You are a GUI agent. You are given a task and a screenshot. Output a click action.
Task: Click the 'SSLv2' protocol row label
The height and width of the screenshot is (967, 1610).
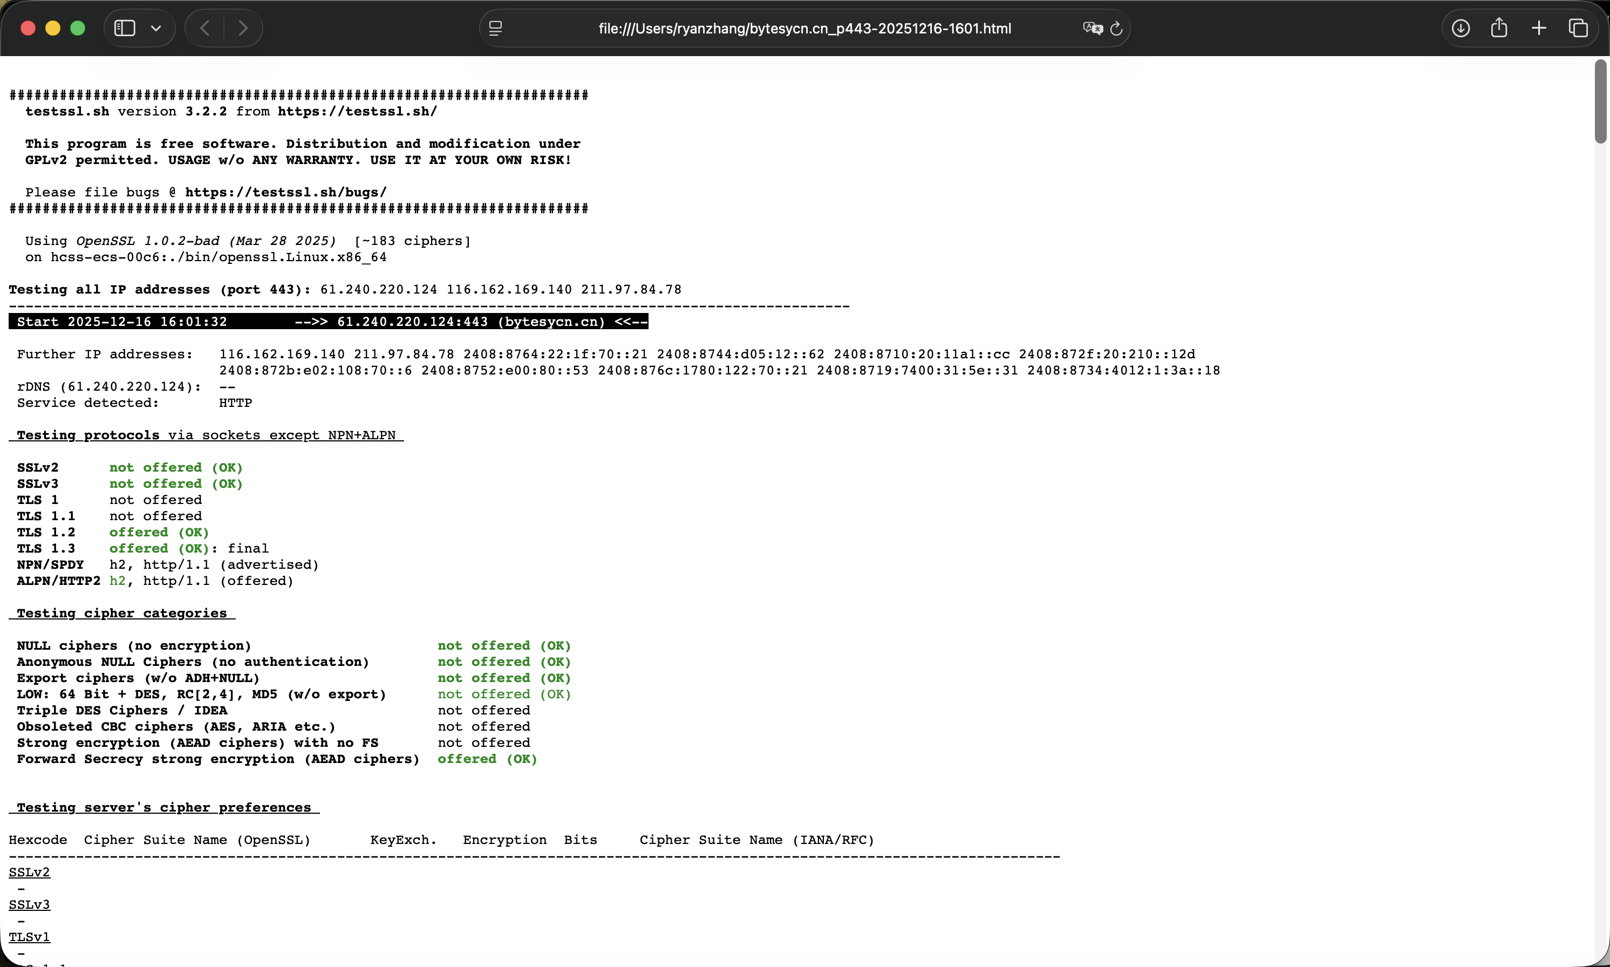pos(38,468)
